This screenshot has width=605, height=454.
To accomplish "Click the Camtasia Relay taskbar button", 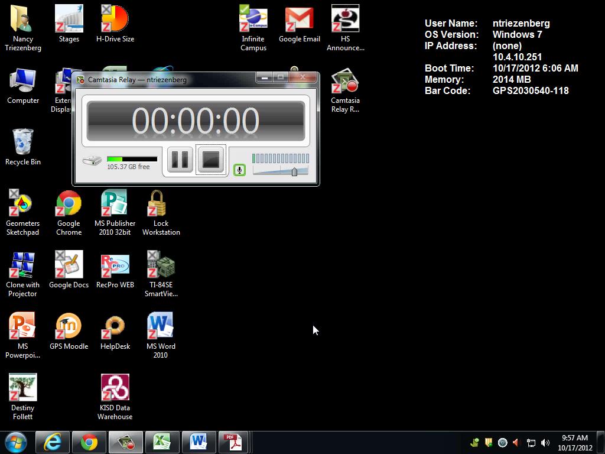I will pos(126,442).
